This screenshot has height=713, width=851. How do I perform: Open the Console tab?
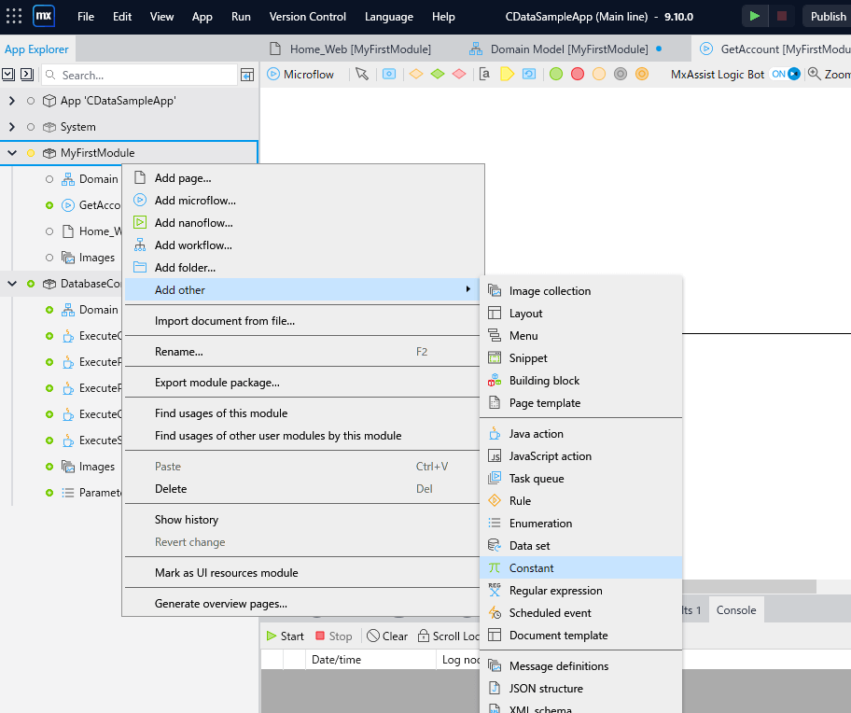coord(736,609)
